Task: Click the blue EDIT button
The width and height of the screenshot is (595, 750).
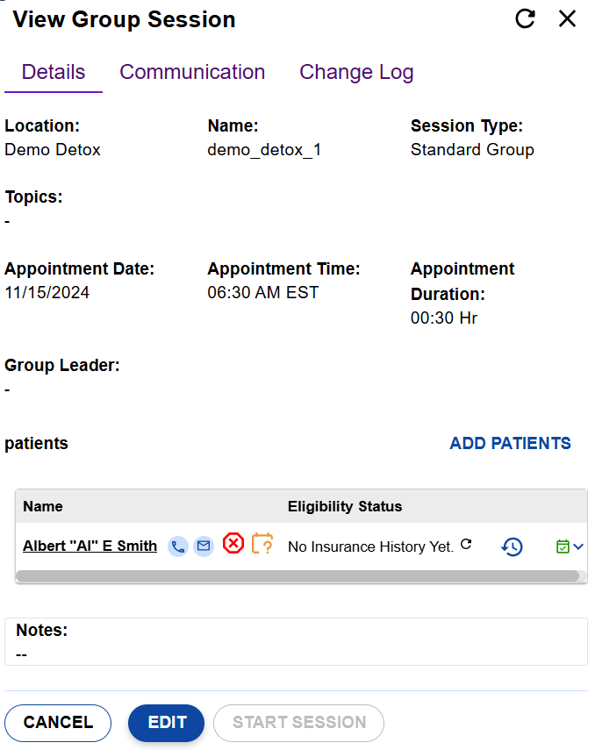Action: [x=166, y=723]
